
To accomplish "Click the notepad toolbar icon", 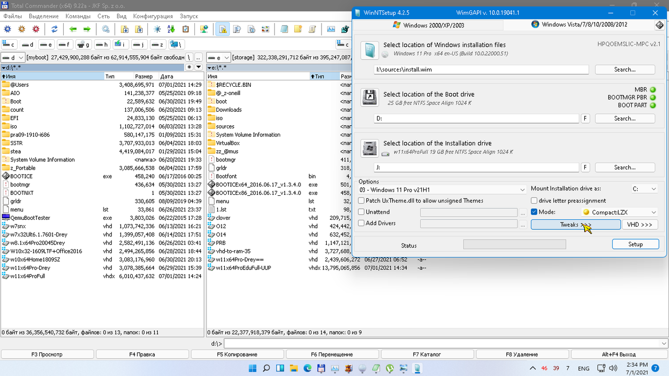I will [x=284, y=29].
